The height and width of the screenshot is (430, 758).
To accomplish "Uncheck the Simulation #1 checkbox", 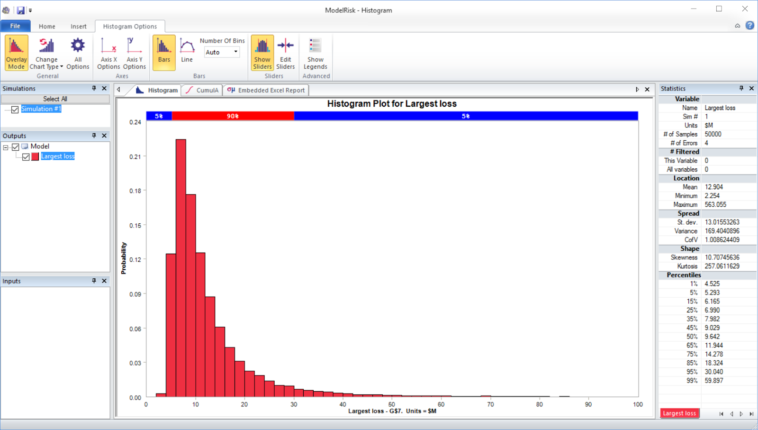I will click(15, 110).
